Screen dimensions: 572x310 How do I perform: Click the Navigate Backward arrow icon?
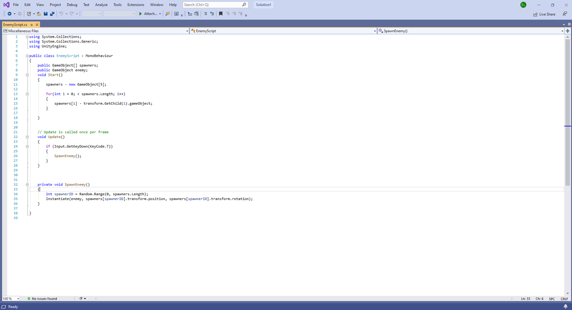point(10,14)
